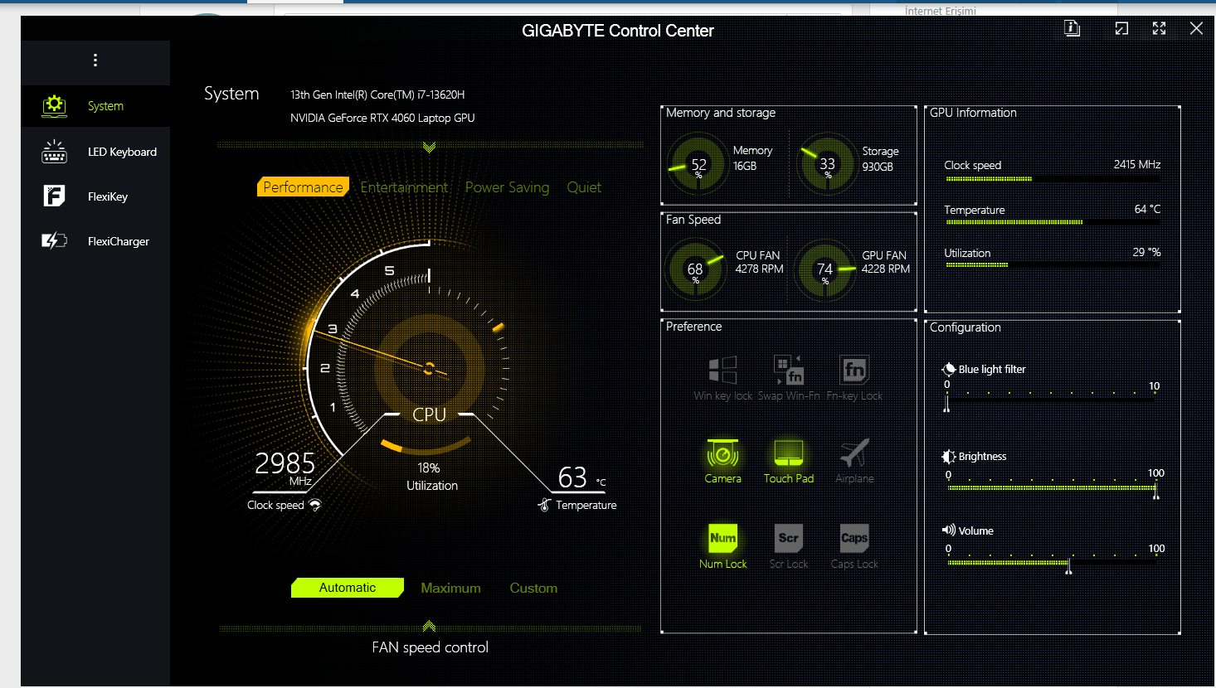Click the System gear icon in sidebar
Screen dimensions: 1216x688
[54, 105]
